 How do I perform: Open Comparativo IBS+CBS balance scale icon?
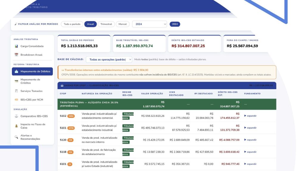coord(16,116)
